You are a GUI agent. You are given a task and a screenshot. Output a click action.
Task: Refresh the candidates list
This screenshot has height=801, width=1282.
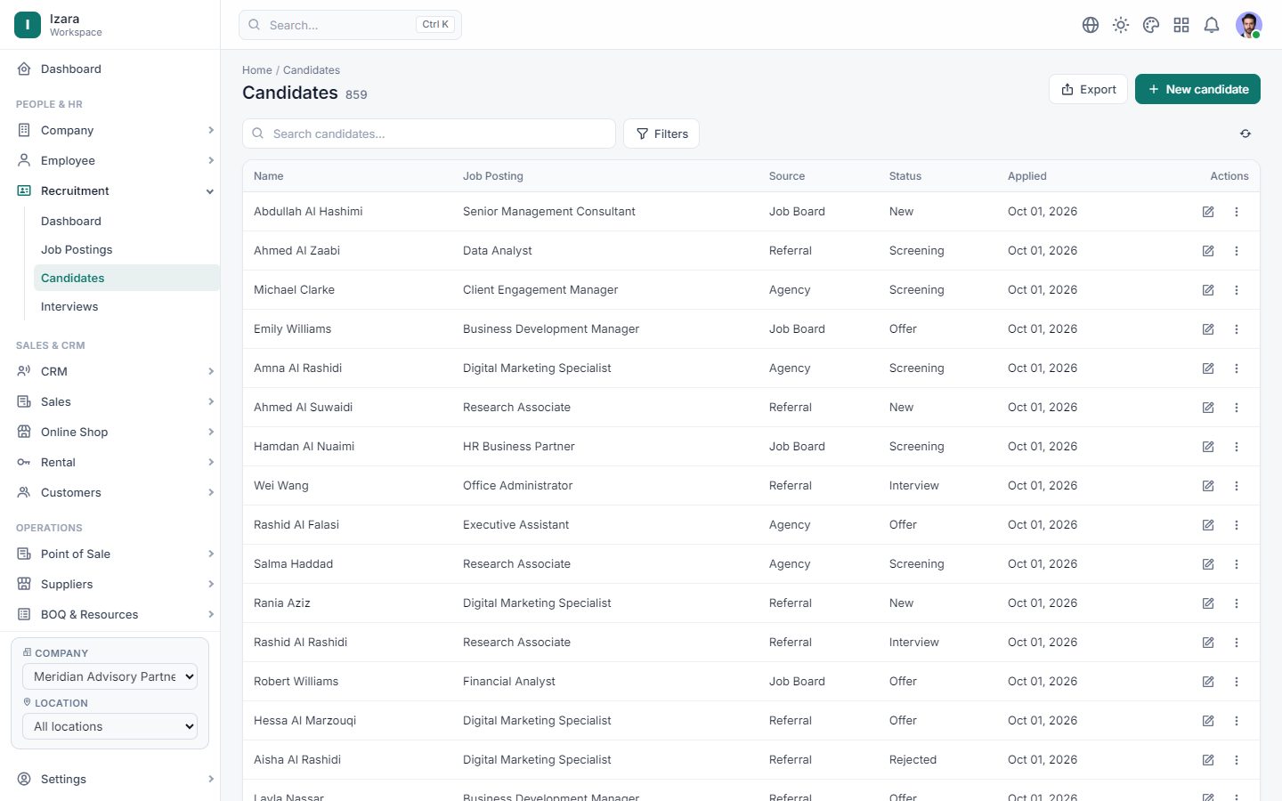[1245, 133]
